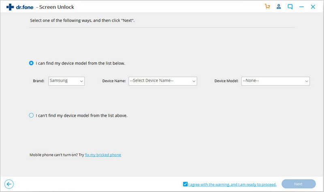Open the Brand dropdown showing Samsung
This screenshot has width=324, height=192.
pyautogui.click(x=66, y=81)
